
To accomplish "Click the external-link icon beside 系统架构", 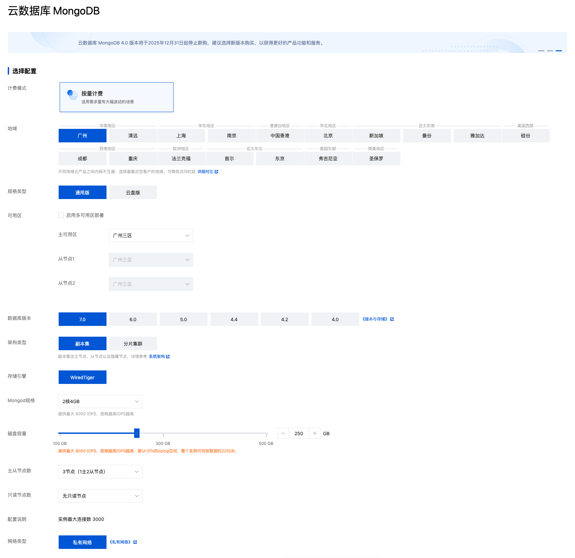I will click(168, 357).
